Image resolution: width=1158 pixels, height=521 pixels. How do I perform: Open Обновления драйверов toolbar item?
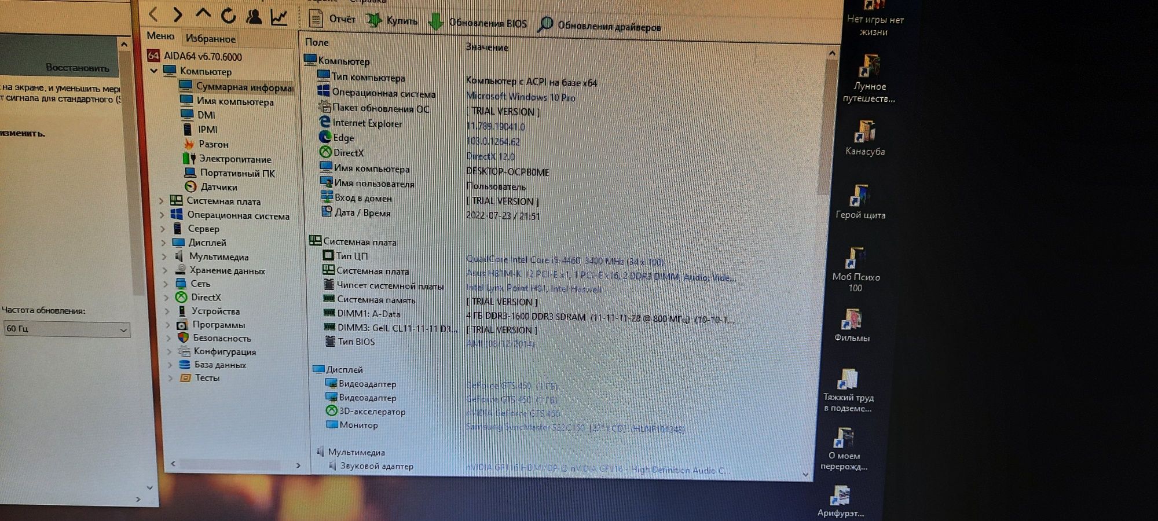click(x=600, y=25)
